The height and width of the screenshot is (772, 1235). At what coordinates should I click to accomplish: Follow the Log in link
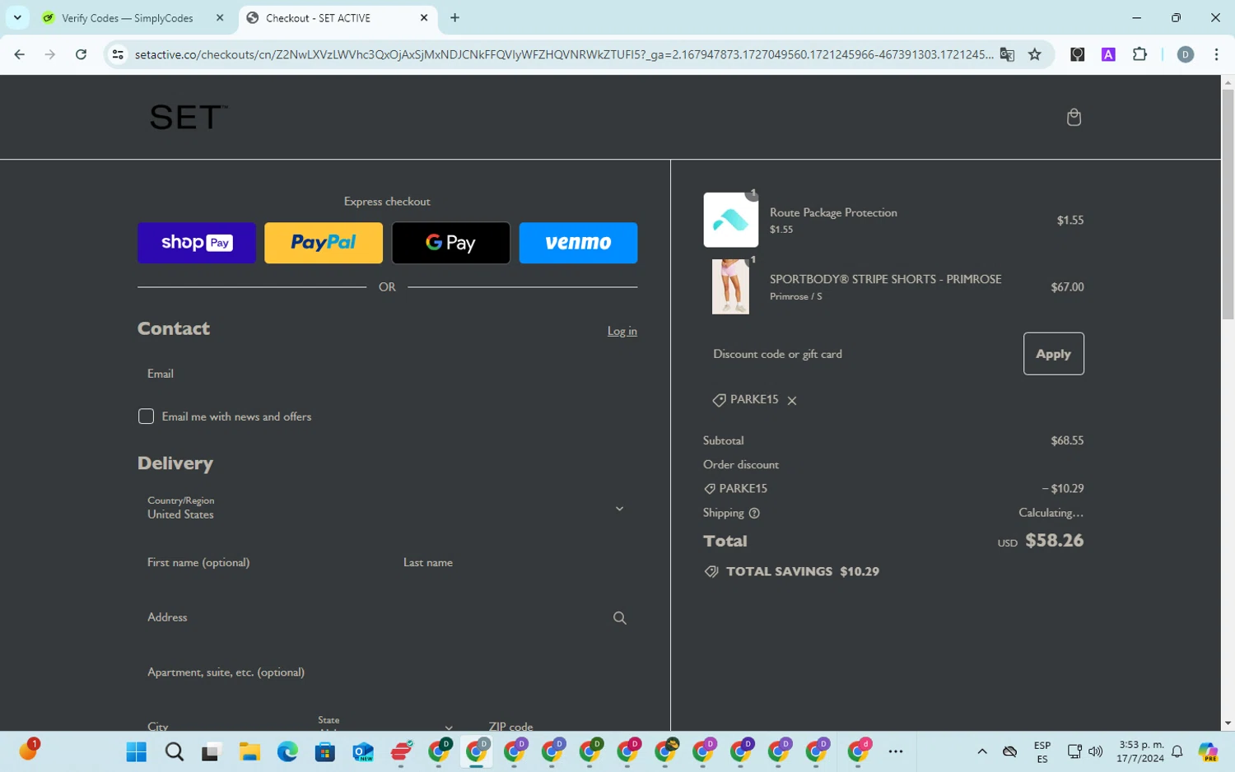coord(622,331)
